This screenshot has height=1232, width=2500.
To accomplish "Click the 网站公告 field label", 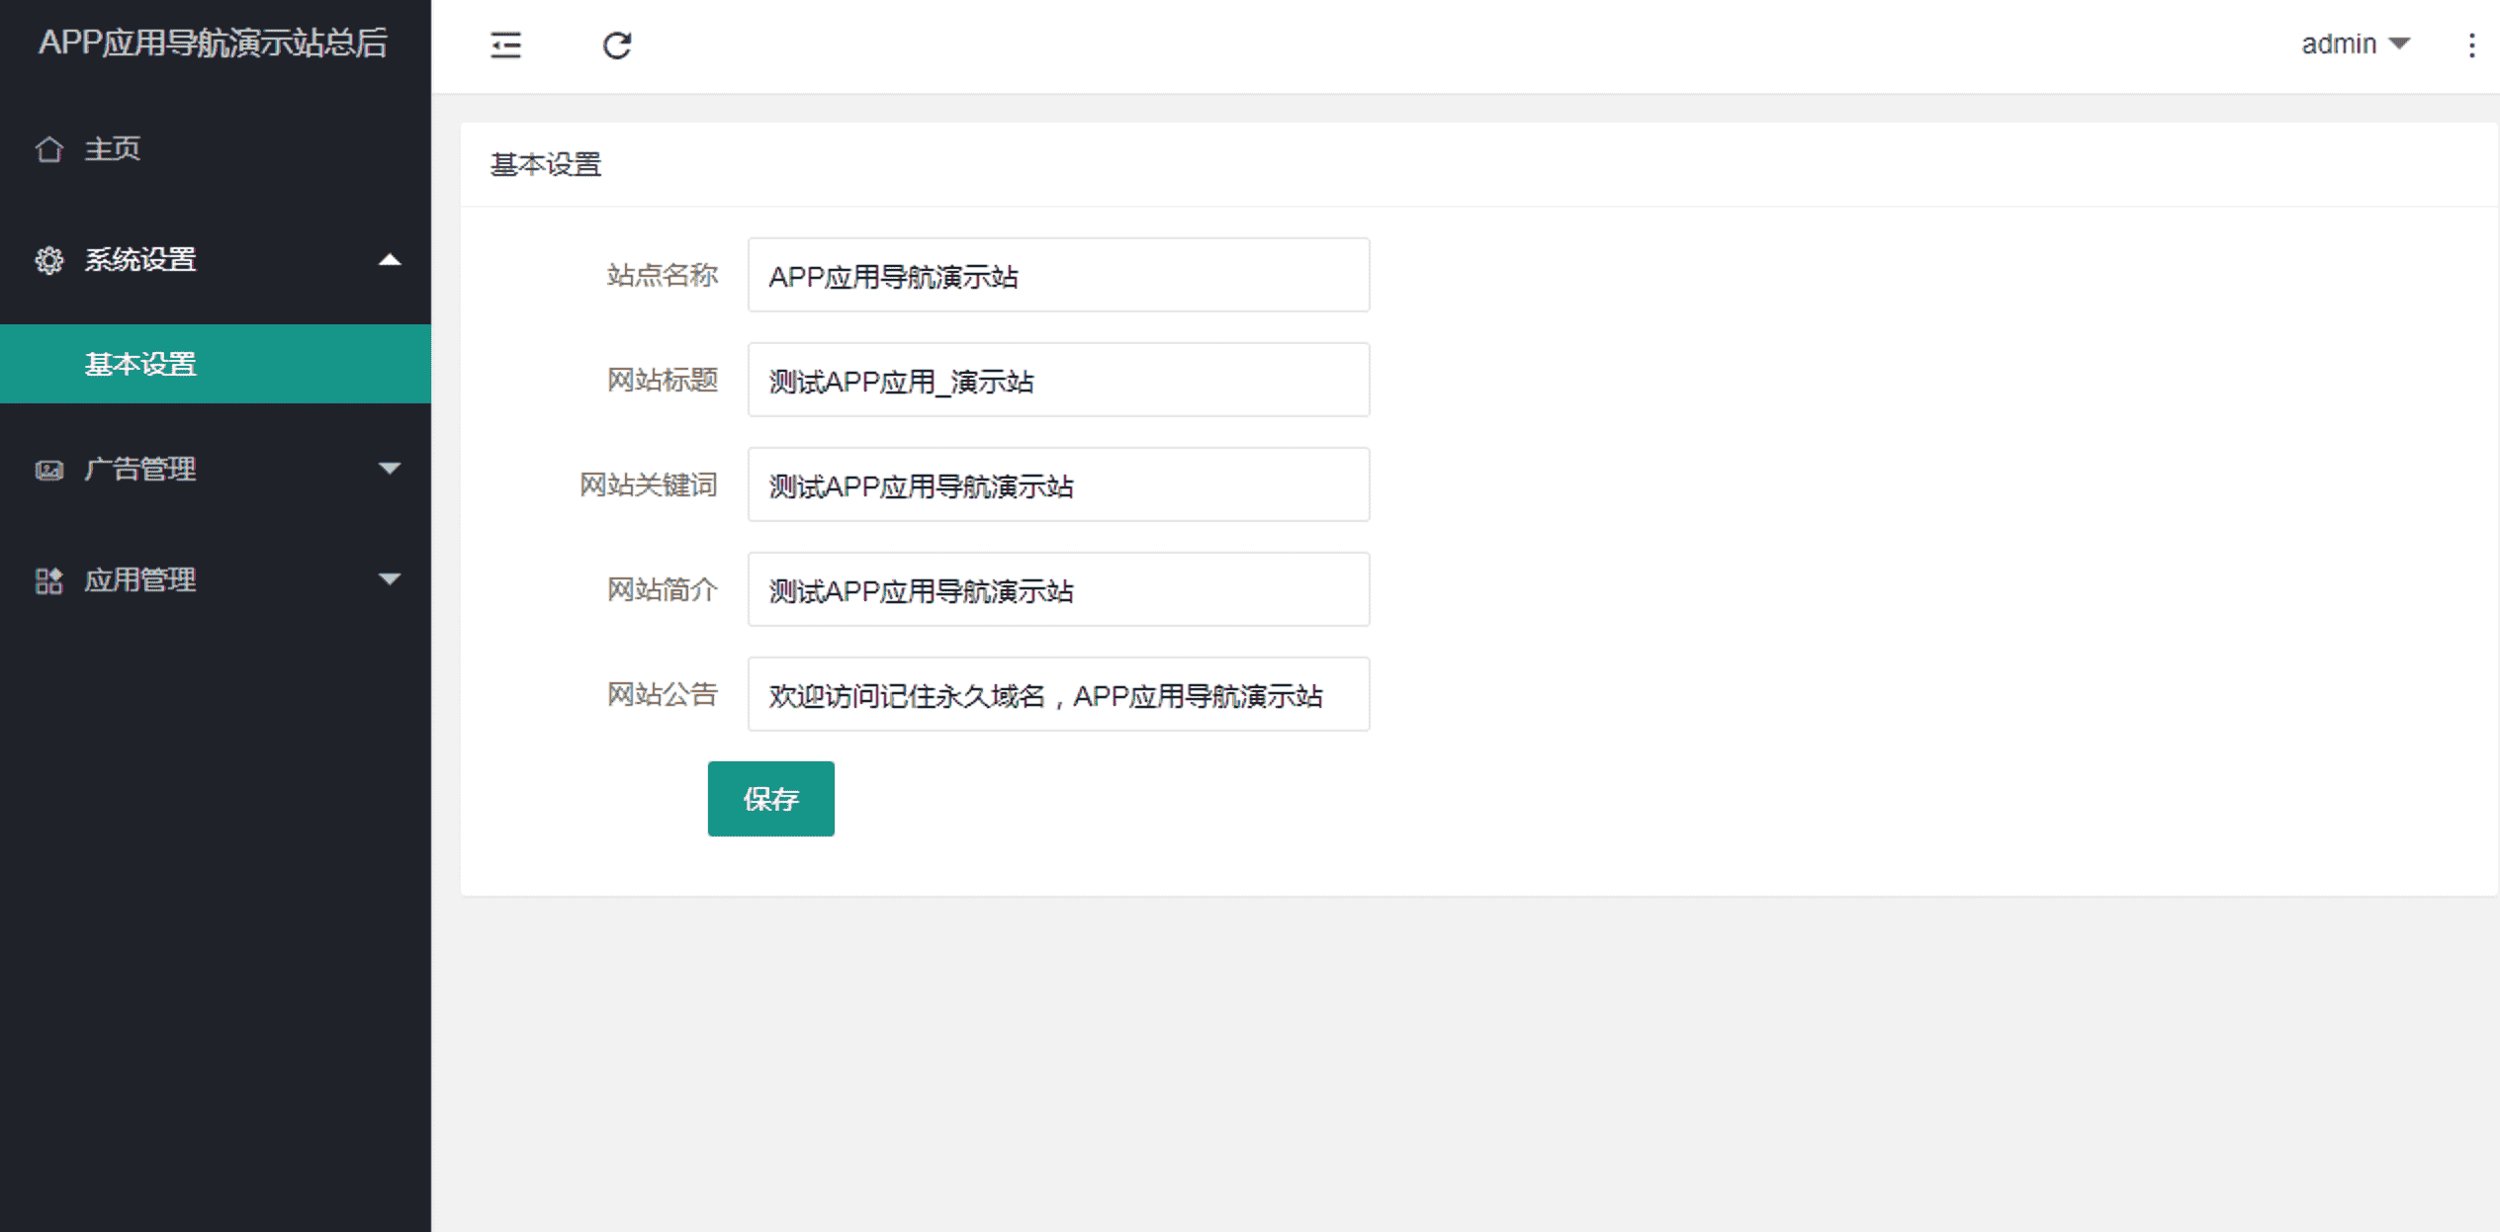I will pos(663,694).
